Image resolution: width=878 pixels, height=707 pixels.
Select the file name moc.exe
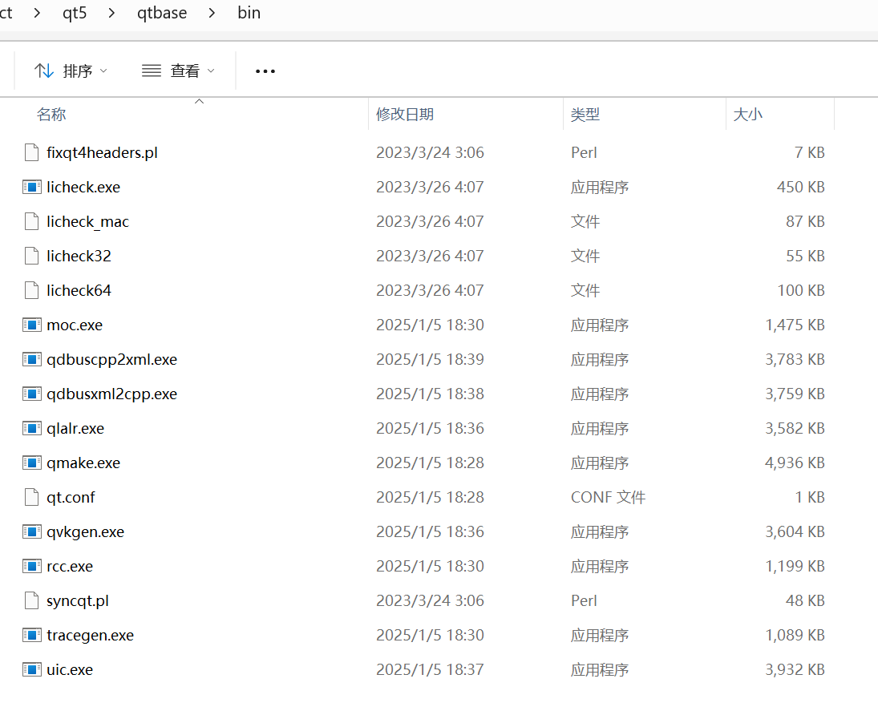coord(75,325)
